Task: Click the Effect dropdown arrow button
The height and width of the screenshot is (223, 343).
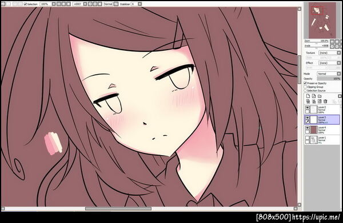Action: point(339,63)
